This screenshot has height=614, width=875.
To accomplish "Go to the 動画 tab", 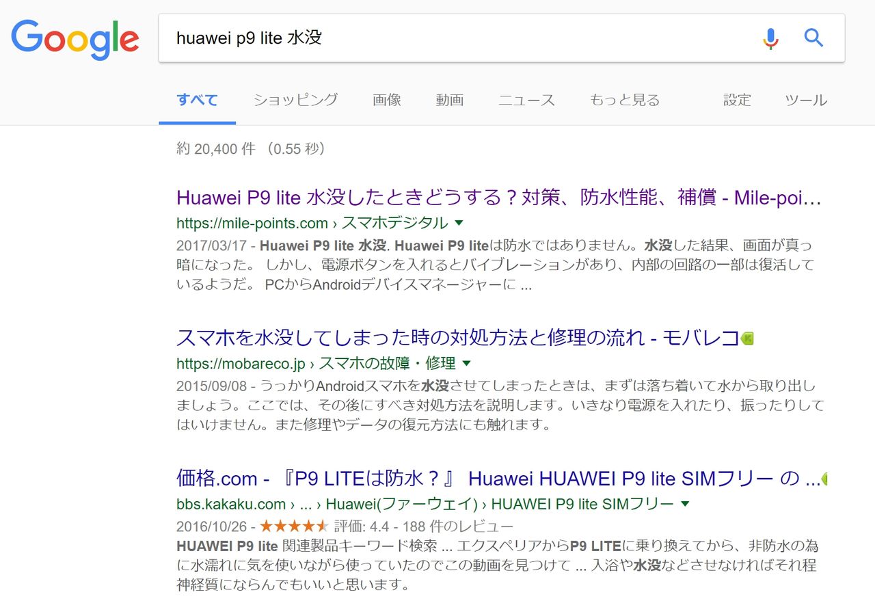I will (x=450, y=101).
